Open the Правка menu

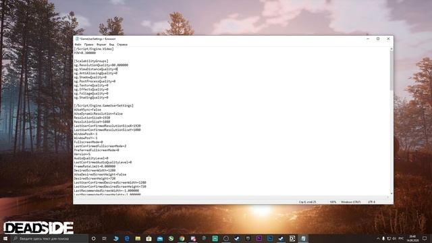tap(88, 45)
